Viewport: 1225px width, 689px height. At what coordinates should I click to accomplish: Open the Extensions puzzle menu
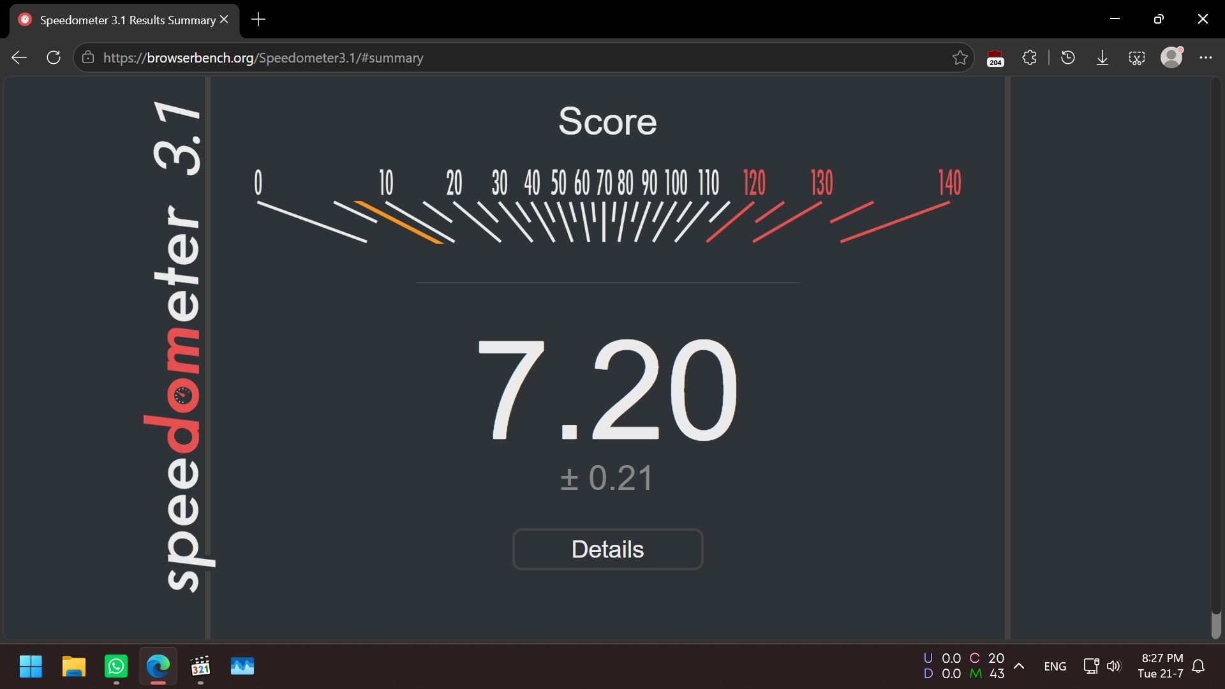point(1029,58)
